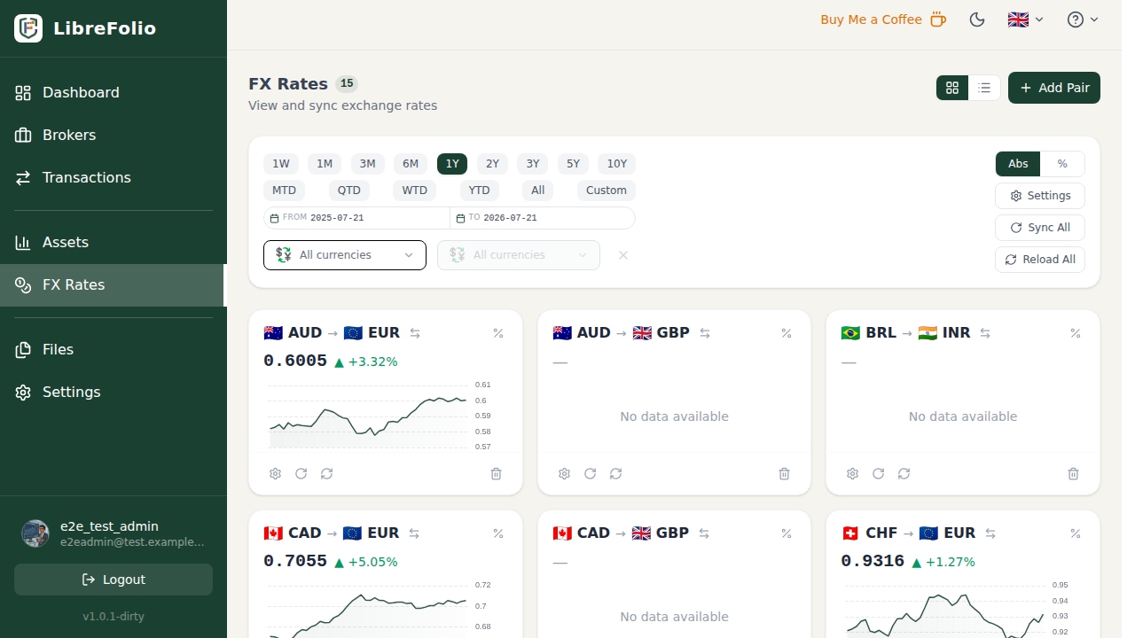Select the 2Y range
Viewport: 1135px width, 638px height.
[x=492, y=164]
